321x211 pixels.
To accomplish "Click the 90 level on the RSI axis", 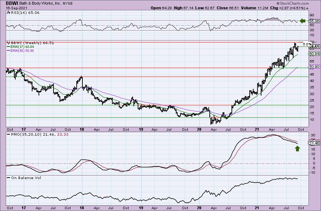I will click(312, 15).
